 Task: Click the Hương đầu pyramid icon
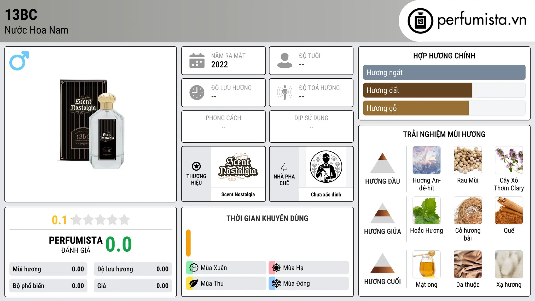(x=382, y=163)
